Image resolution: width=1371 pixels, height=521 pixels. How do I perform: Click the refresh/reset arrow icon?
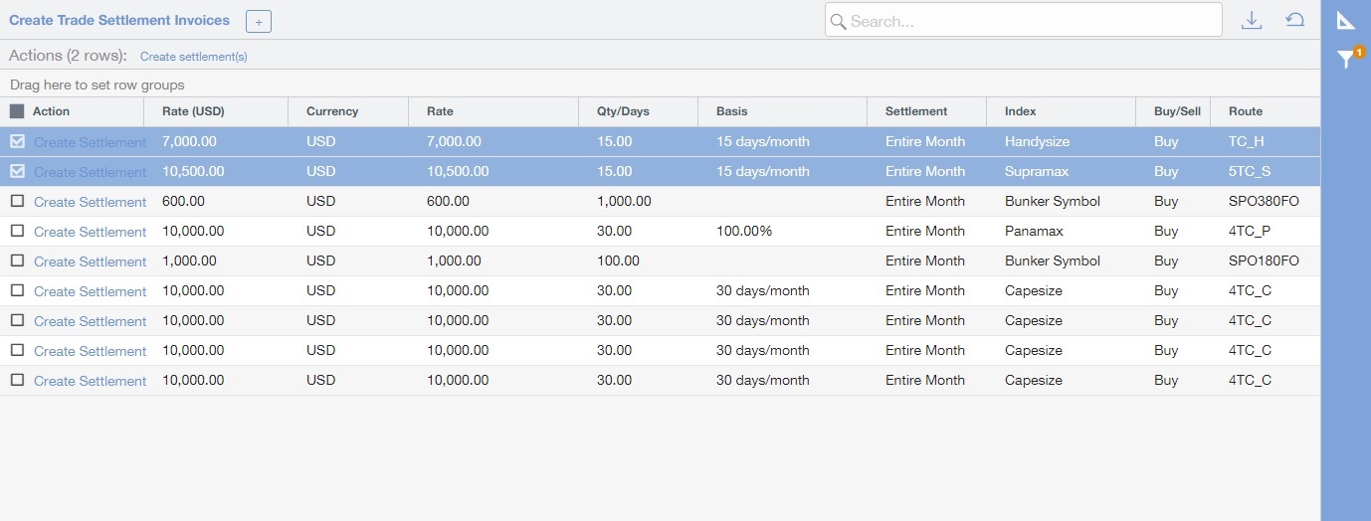pyautogui.click(x=1294, y=20)
